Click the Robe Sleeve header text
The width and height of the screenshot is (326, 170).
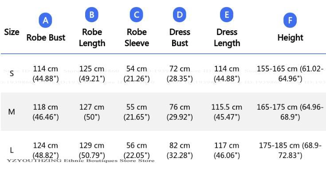coord(137,38)
